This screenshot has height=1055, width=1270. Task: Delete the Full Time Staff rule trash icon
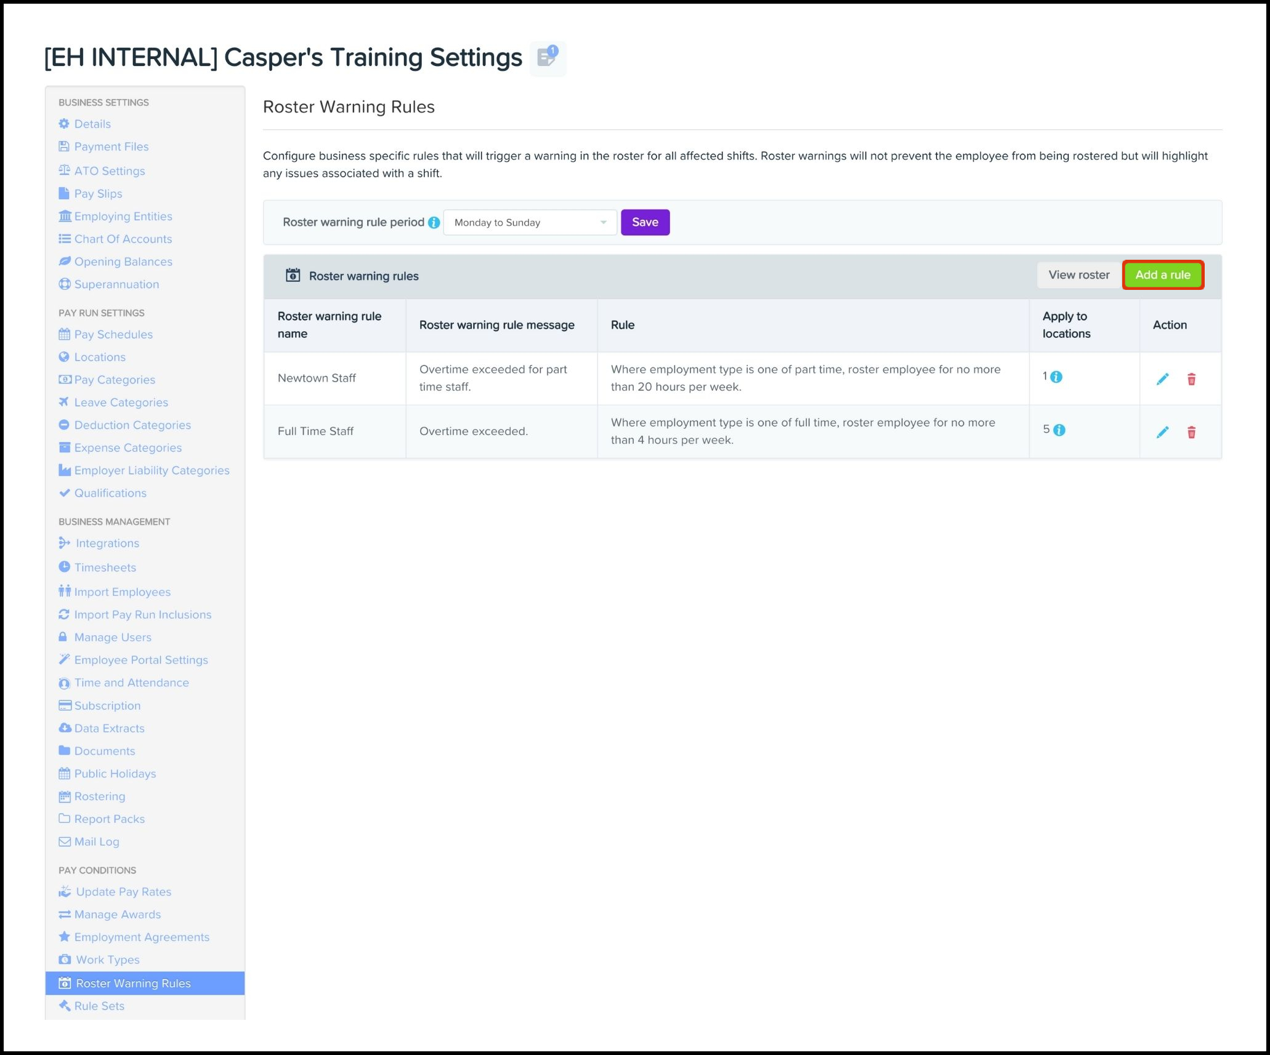(x=1191, y=432)
